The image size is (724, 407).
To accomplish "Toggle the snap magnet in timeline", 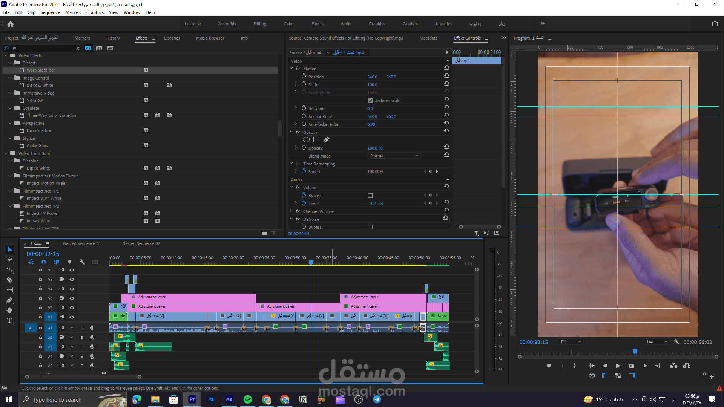I will pyautogui.click(x=44, y=262).
